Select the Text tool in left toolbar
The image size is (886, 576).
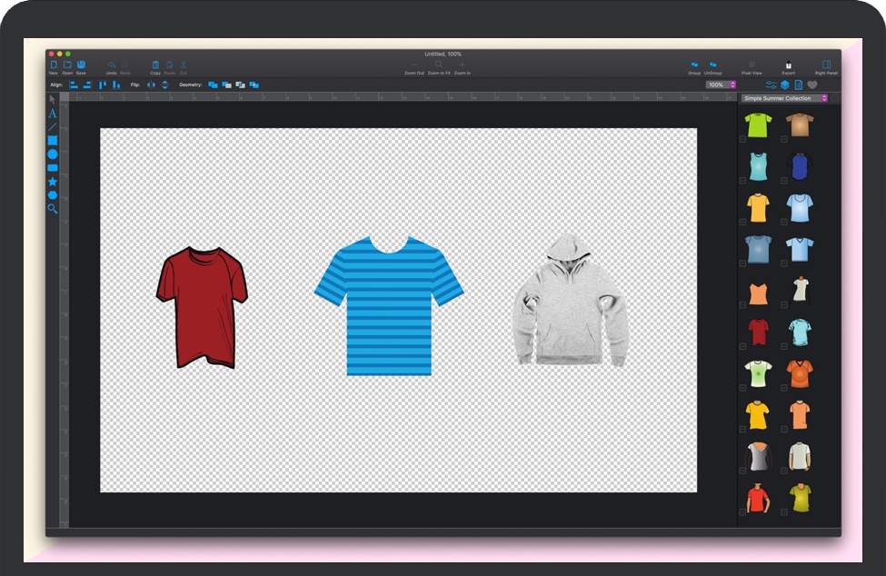click(53, 114)
